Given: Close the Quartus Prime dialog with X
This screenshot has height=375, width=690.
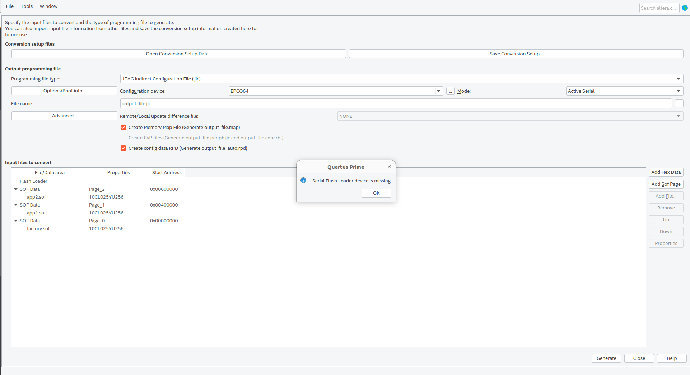Looking at the screenshot, I should [x=389, y=167].
